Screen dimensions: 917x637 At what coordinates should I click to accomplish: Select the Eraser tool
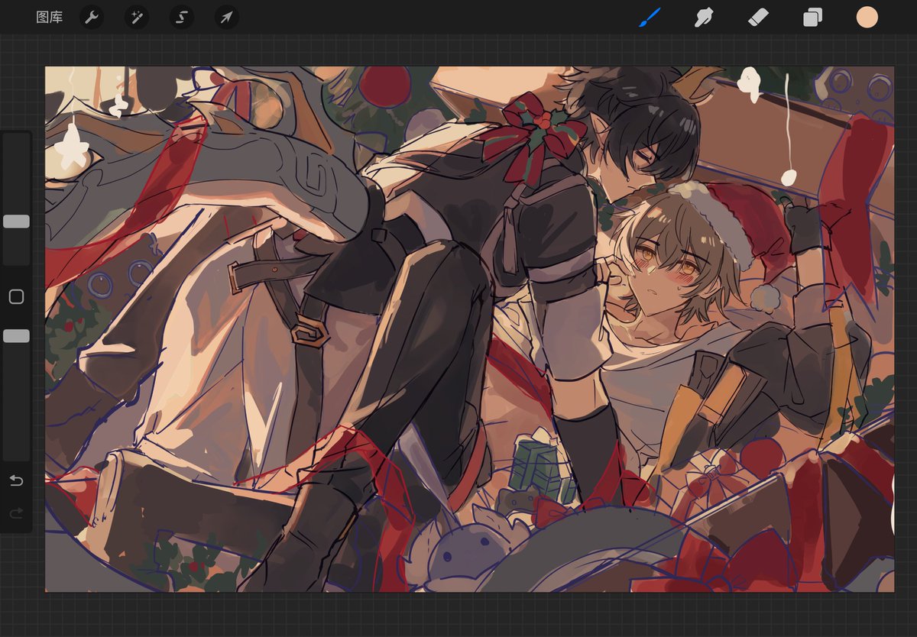tap(757, 17)
